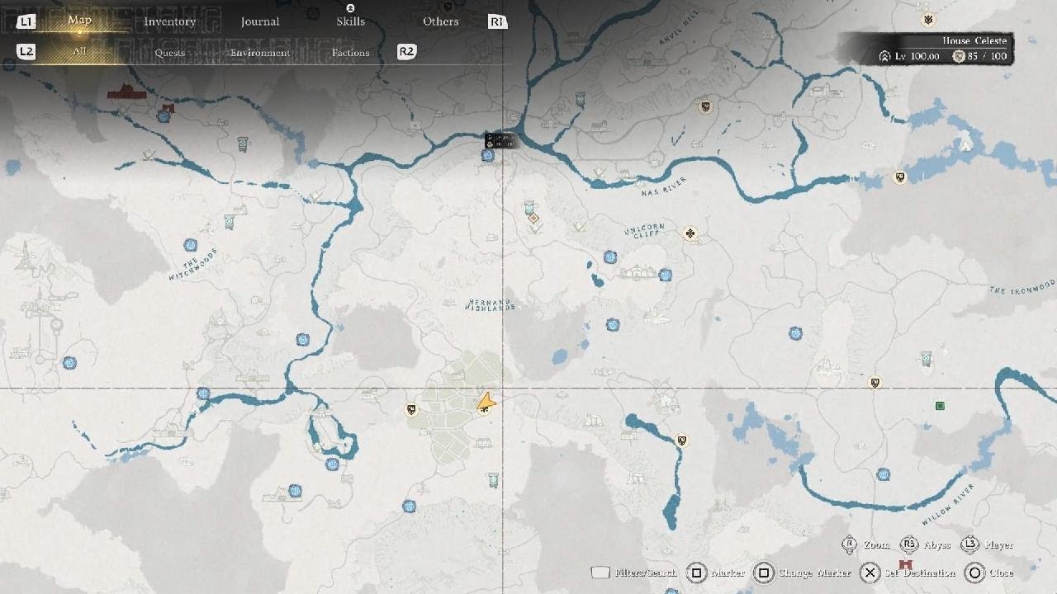1057x594 pixels.
Task: Select the blue waypoint above Willow River
Action: coord(884,474)
